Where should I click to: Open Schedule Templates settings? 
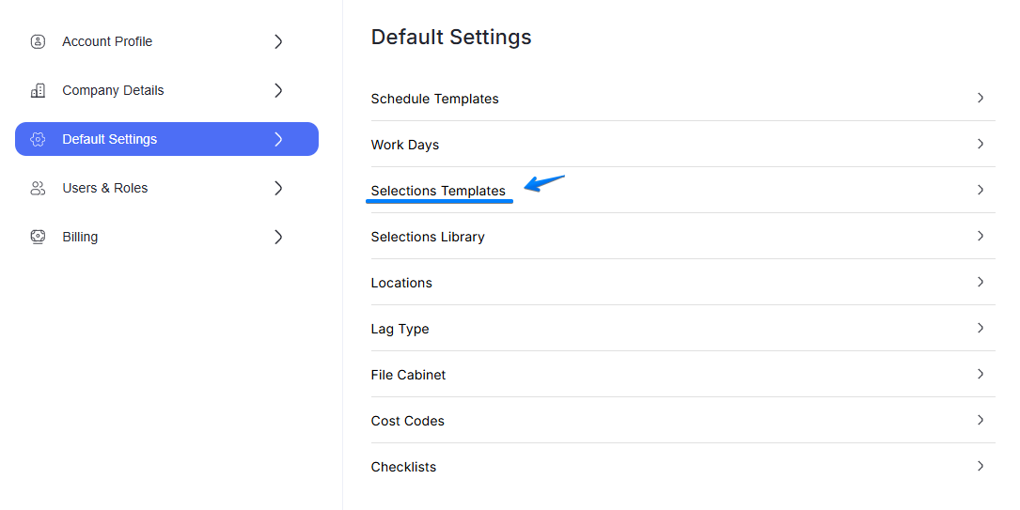point(435,99)
